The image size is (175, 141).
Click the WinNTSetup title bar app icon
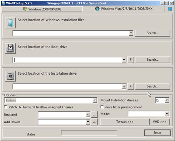(x=3, y=3)
